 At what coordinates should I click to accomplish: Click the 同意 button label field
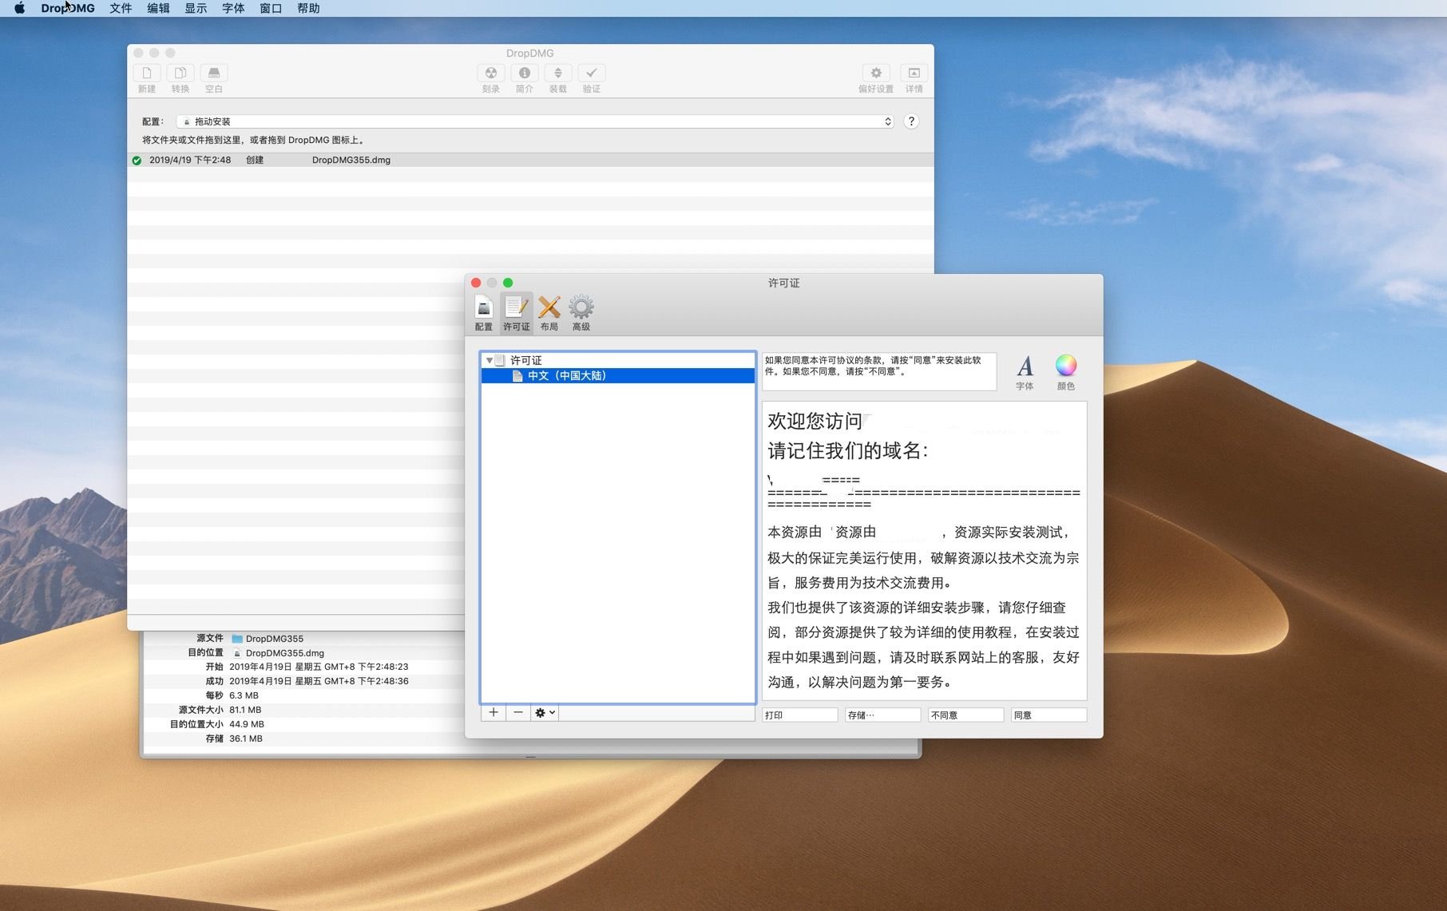(x=1049, y=715)
